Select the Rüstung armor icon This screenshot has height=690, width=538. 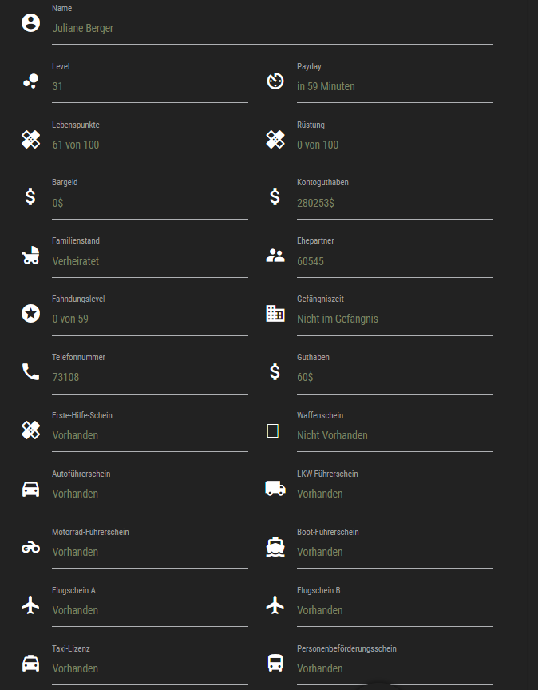pyautogui.click(x=275, y=139)
